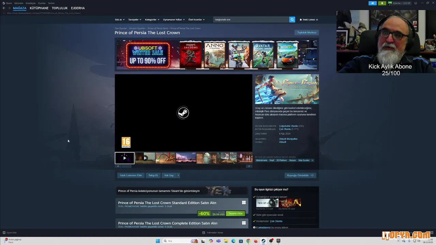
Task: Click İndirmeleri Yönet at bottom
Action: (x=213, y=233)
